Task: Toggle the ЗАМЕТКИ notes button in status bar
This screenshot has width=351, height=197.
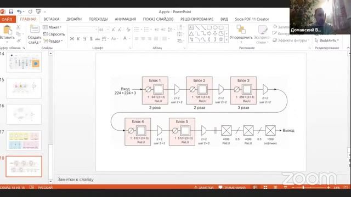Action: [204, 187]
